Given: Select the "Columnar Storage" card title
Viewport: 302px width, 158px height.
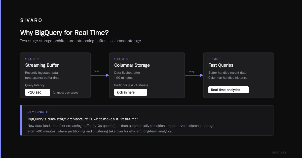Looking at the screenshot, I should click(132, 65).
